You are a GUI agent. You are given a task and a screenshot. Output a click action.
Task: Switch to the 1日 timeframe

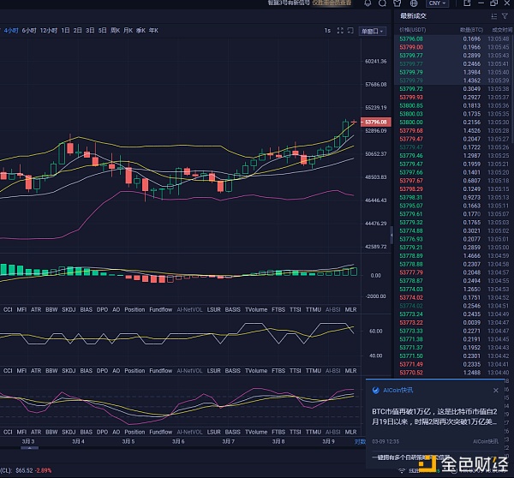66,31
